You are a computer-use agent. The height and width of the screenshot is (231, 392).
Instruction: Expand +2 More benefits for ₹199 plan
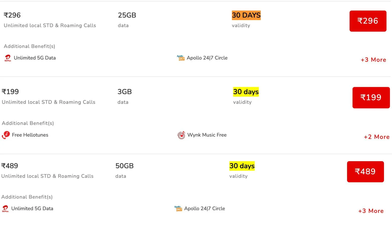[x=377, y=137]
